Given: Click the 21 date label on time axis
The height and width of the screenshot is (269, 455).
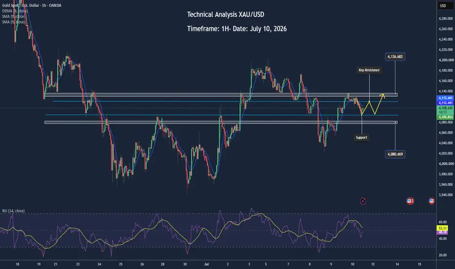Looking at the screenshot, I should [x=56, y=264].
